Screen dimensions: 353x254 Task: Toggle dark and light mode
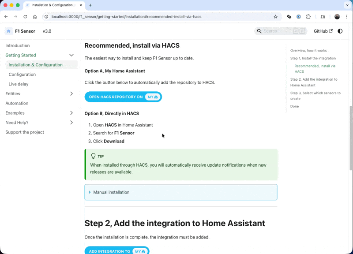pyautogui.click(x=340, y=31)
